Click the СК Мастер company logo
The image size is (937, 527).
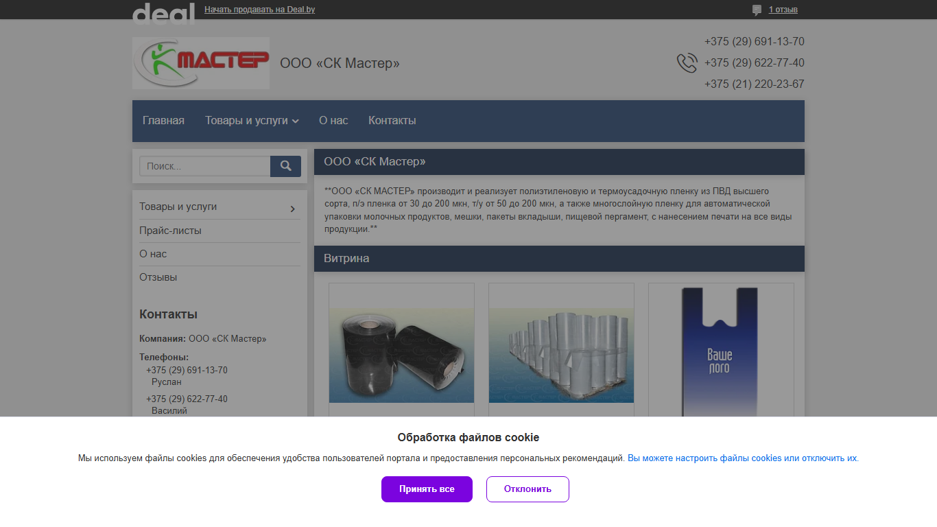(201, 63)
